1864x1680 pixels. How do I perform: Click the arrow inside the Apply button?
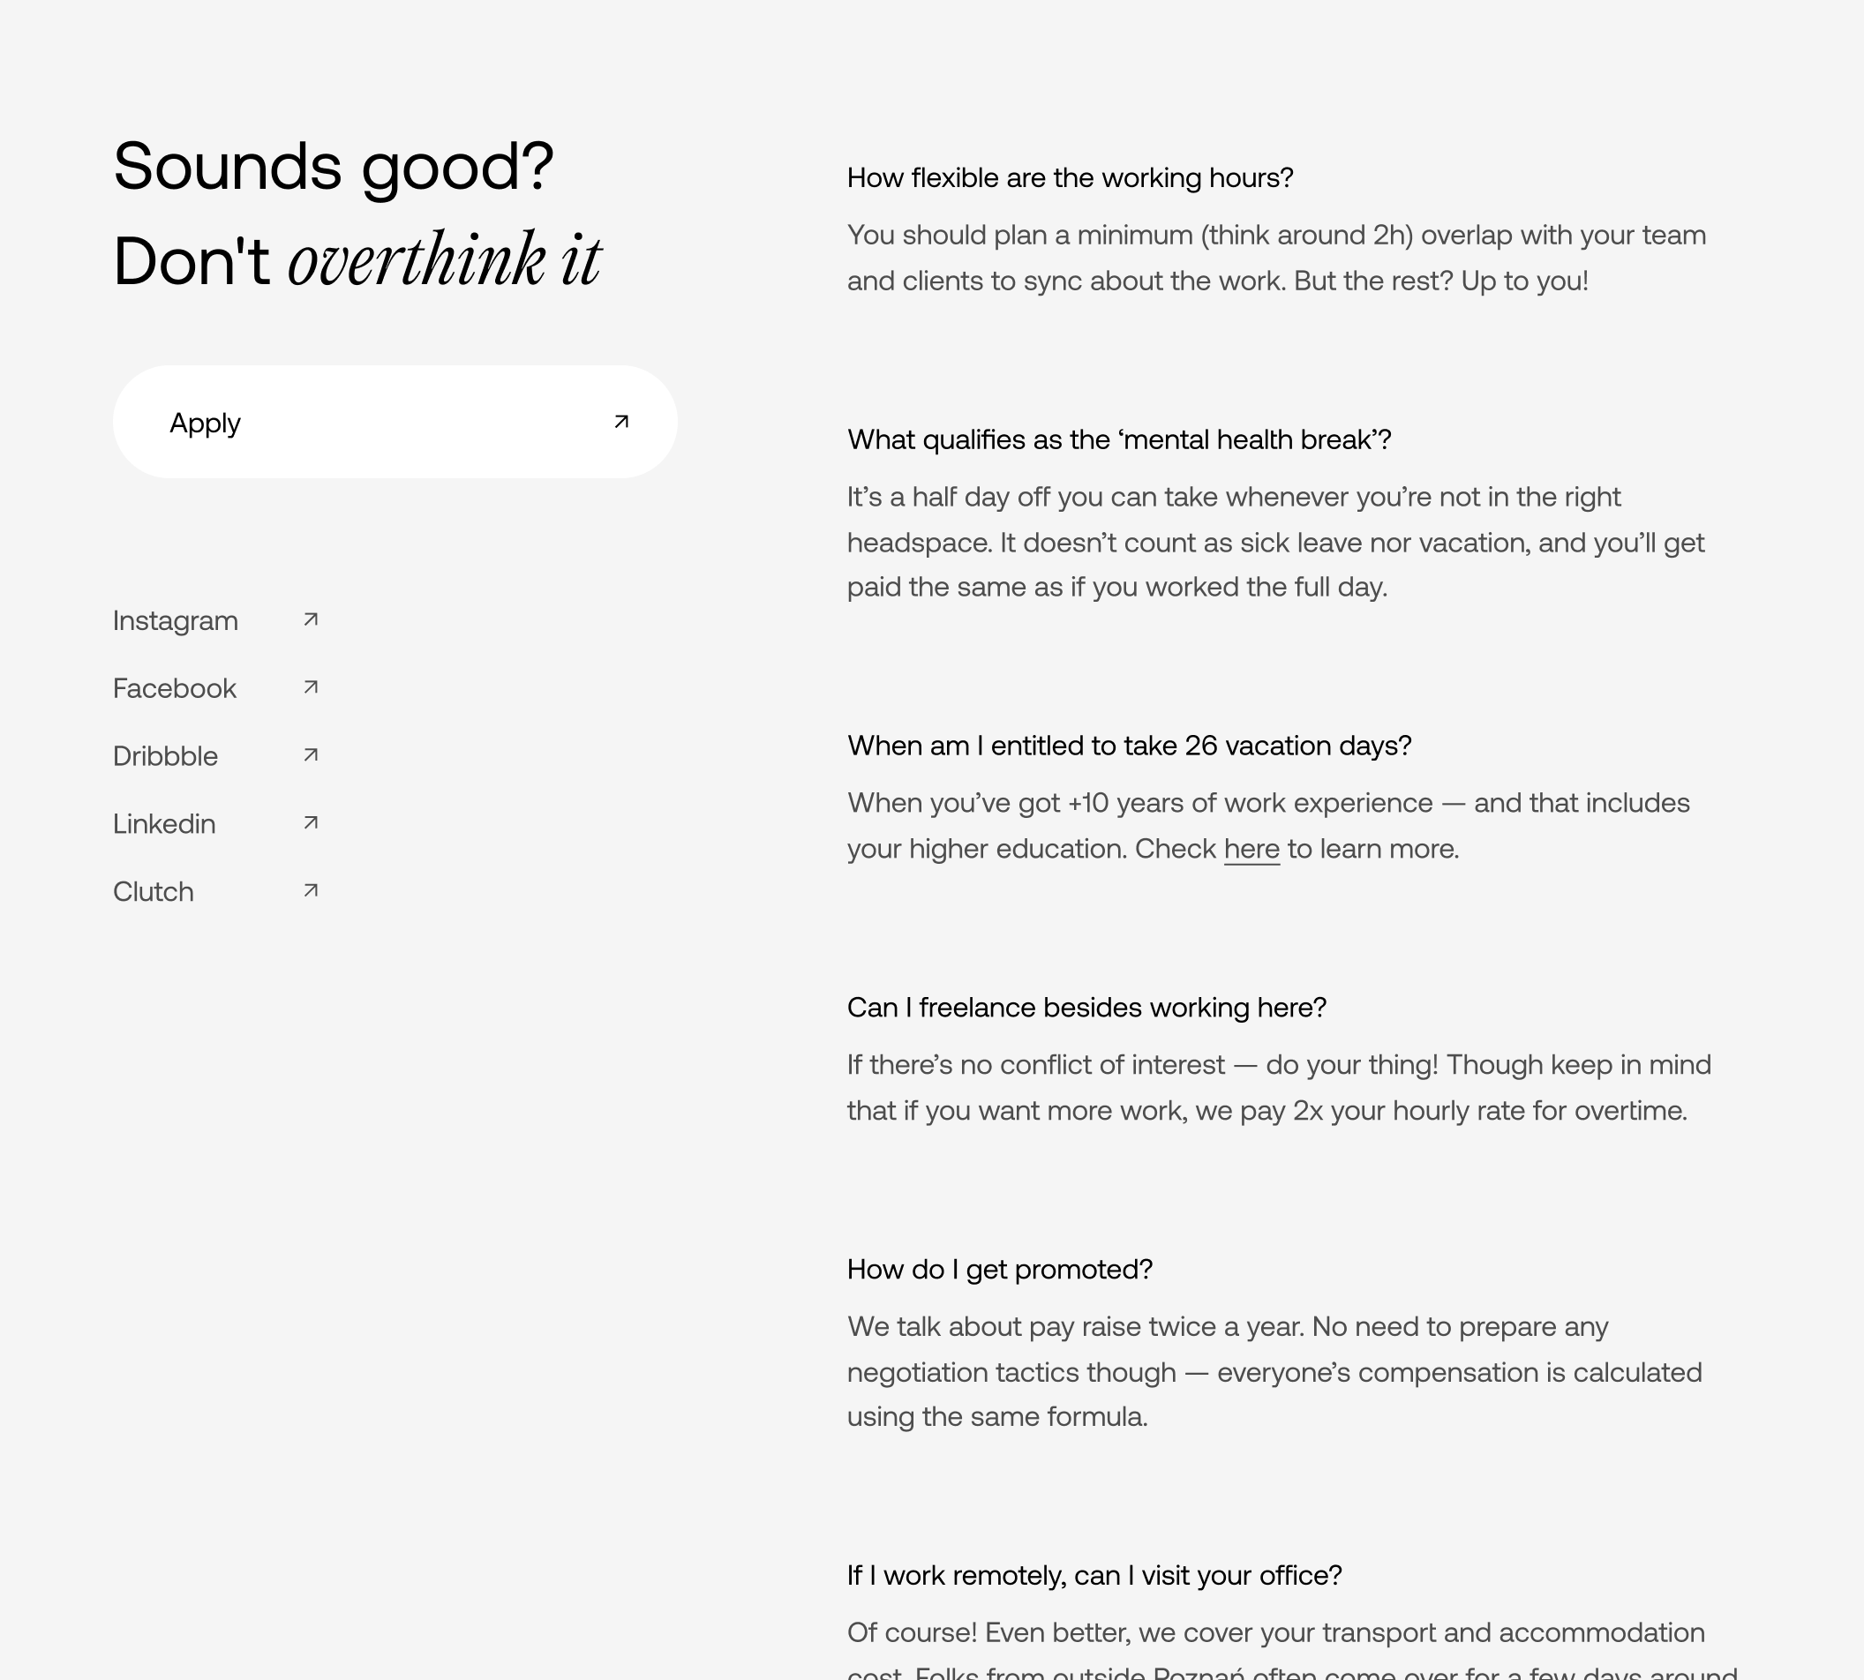620,421
